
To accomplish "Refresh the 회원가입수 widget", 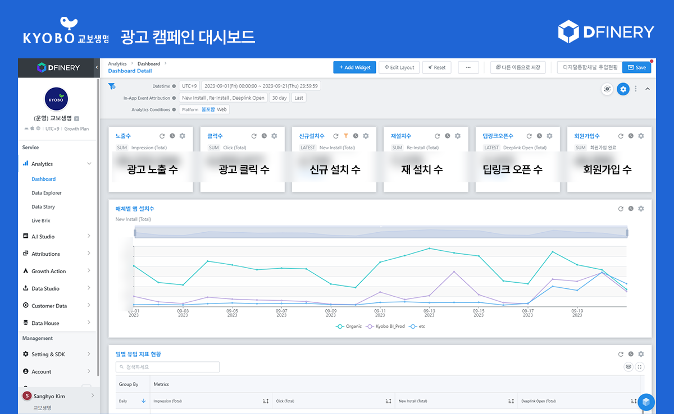I will [621, 136].
